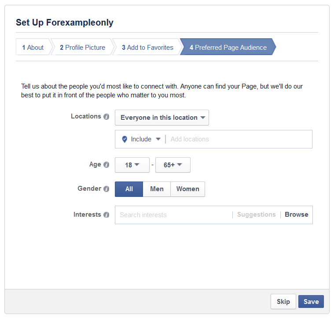Screen dimensions: 334x318
Task: Open the Everyone in this location dropdown
Action: click(x=162, y=118)
